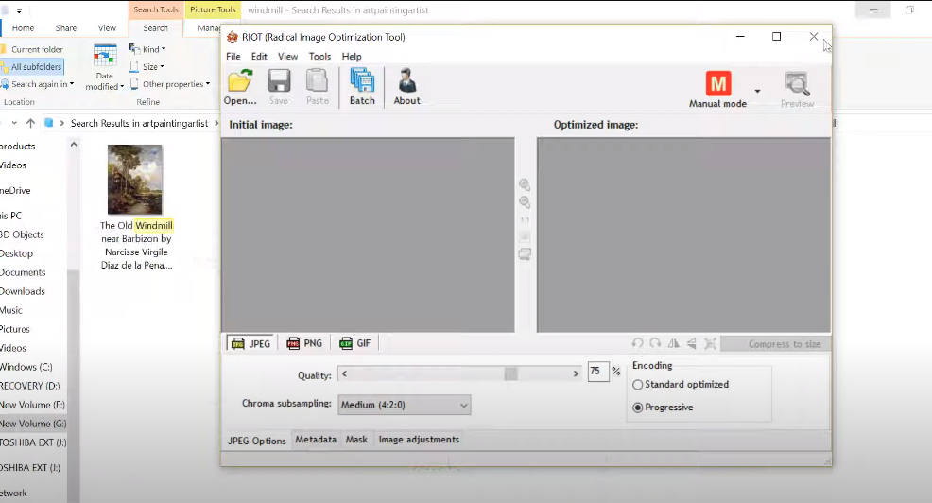Switch to the Mask tab

click(356, 440)
